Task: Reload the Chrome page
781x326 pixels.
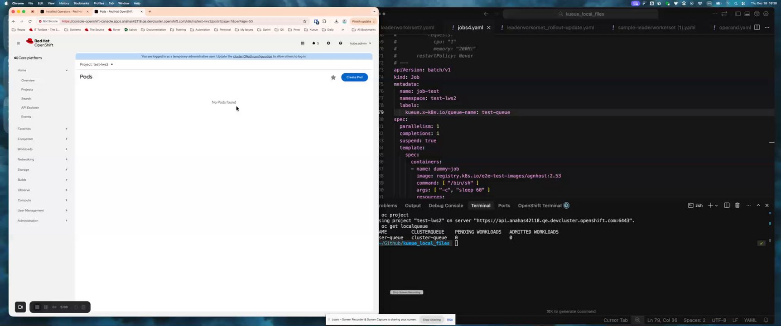Action: 30,21
